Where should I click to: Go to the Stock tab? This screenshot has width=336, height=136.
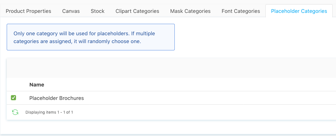point(98,11)
